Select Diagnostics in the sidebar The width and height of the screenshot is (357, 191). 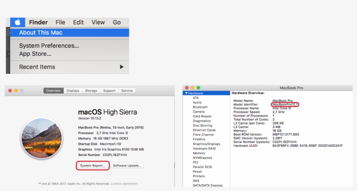click(202, 121)
